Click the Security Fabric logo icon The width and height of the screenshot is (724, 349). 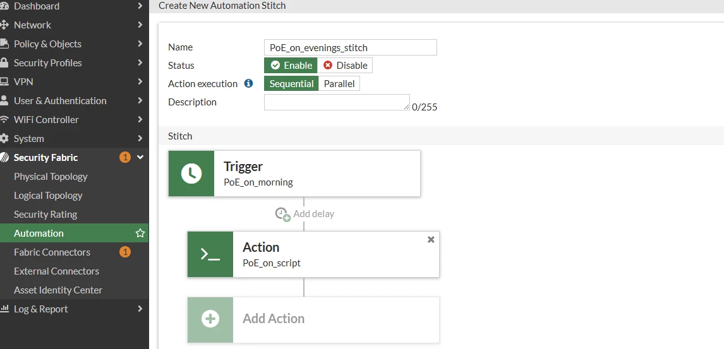(x=4, y=157)
